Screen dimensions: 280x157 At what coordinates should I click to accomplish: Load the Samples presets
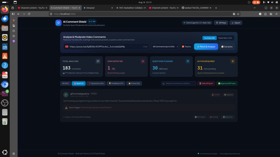pyautogui.click(x=227, y=47)
